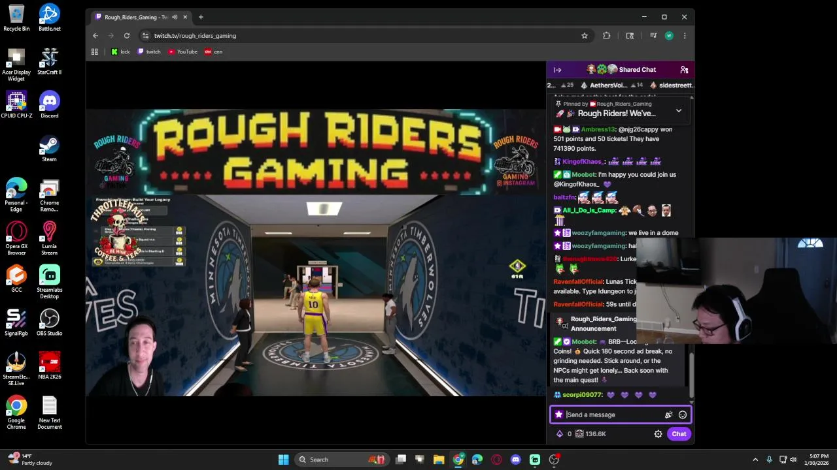Open channel points balance 136.6K
The width and height of the screenshot is (837, 470).
pyautogui.click(x=590, y=434)
